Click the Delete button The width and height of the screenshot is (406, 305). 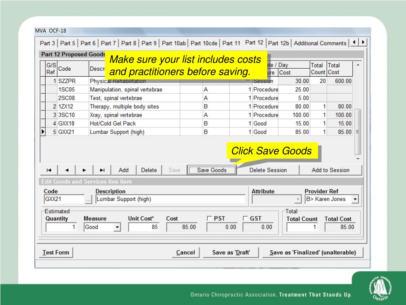[149, 170]
